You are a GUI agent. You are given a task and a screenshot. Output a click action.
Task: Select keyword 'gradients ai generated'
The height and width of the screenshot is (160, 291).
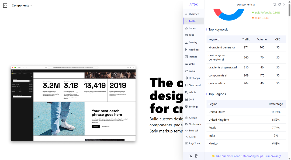(x=223, y=67)
